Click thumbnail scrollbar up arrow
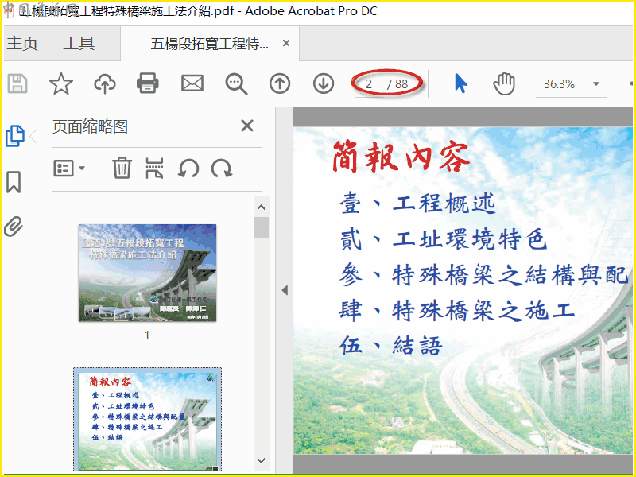 [262, 207]
